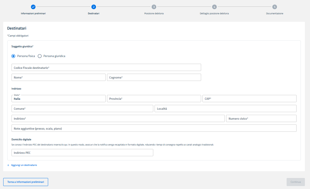Click Aggiungi un destinatario link
This screenshot has height=189, width=310.
(24, 165)
